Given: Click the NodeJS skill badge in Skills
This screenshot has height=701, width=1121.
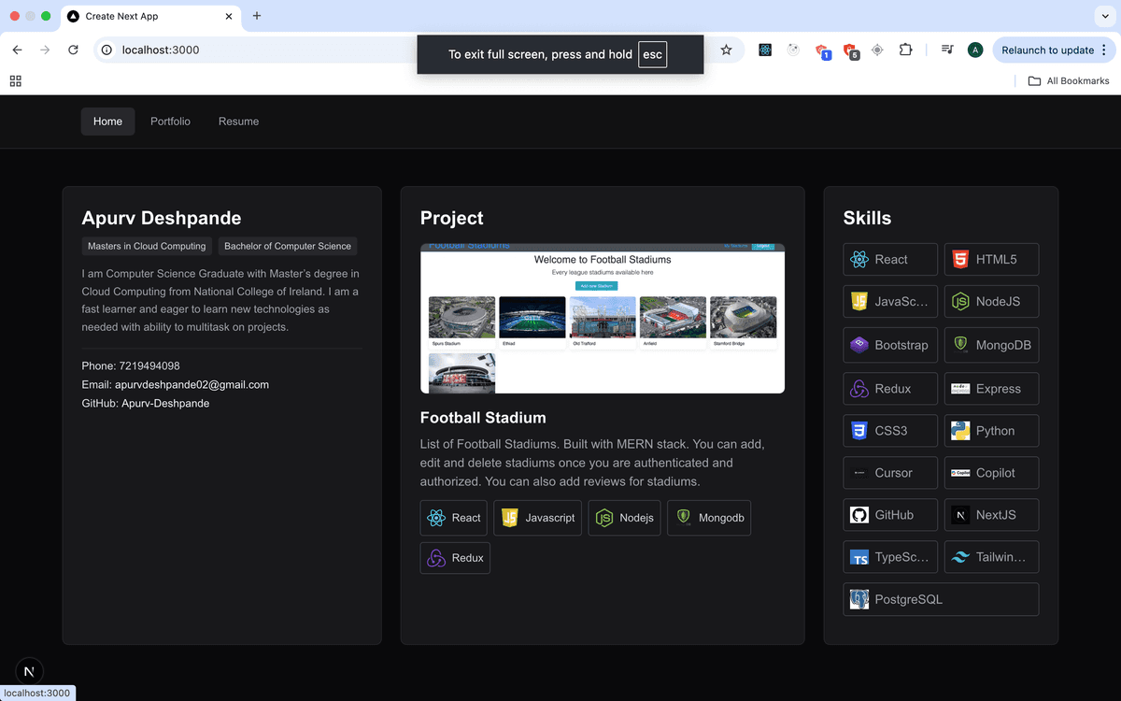Looking at the screenshot, I should click(x=991, y=302).
